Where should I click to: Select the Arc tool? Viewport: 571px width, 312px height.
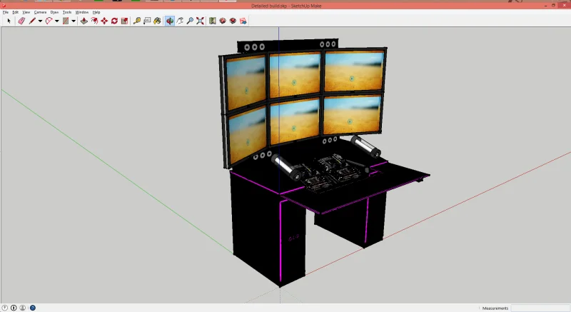coord(49,21)
